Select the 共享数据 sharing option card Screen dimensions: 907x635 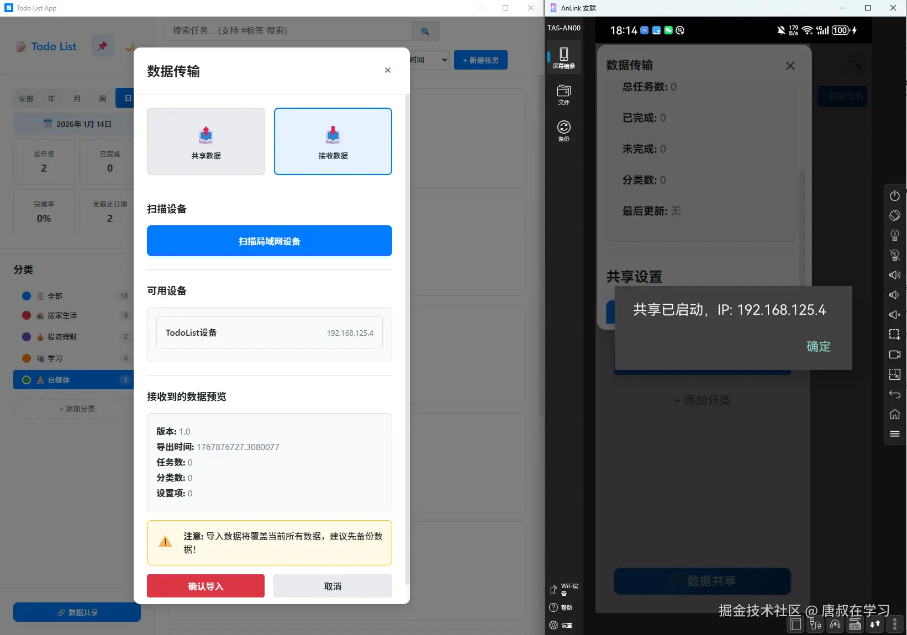point(205,141)
